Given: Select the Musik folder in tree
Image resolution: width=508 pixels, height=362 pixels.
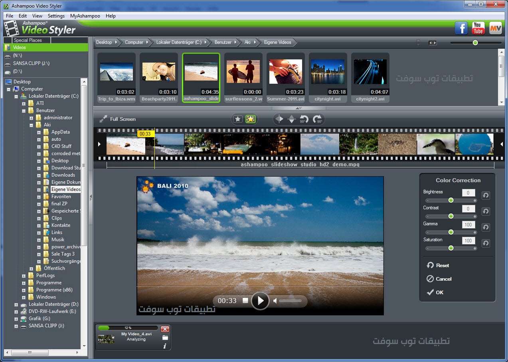Looking at the screenshot, I should [x=58, y=240].
